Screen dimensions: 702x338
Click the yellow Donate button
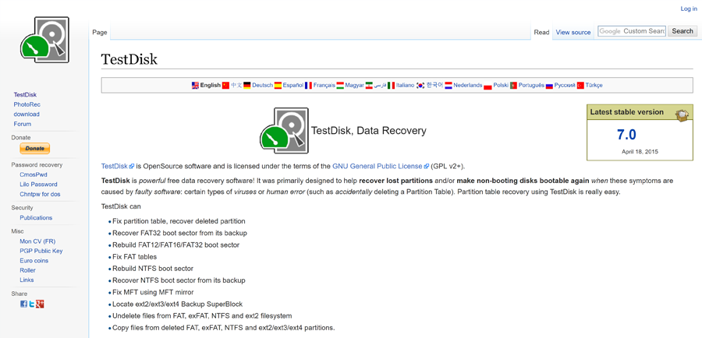[x=35, y=149]
